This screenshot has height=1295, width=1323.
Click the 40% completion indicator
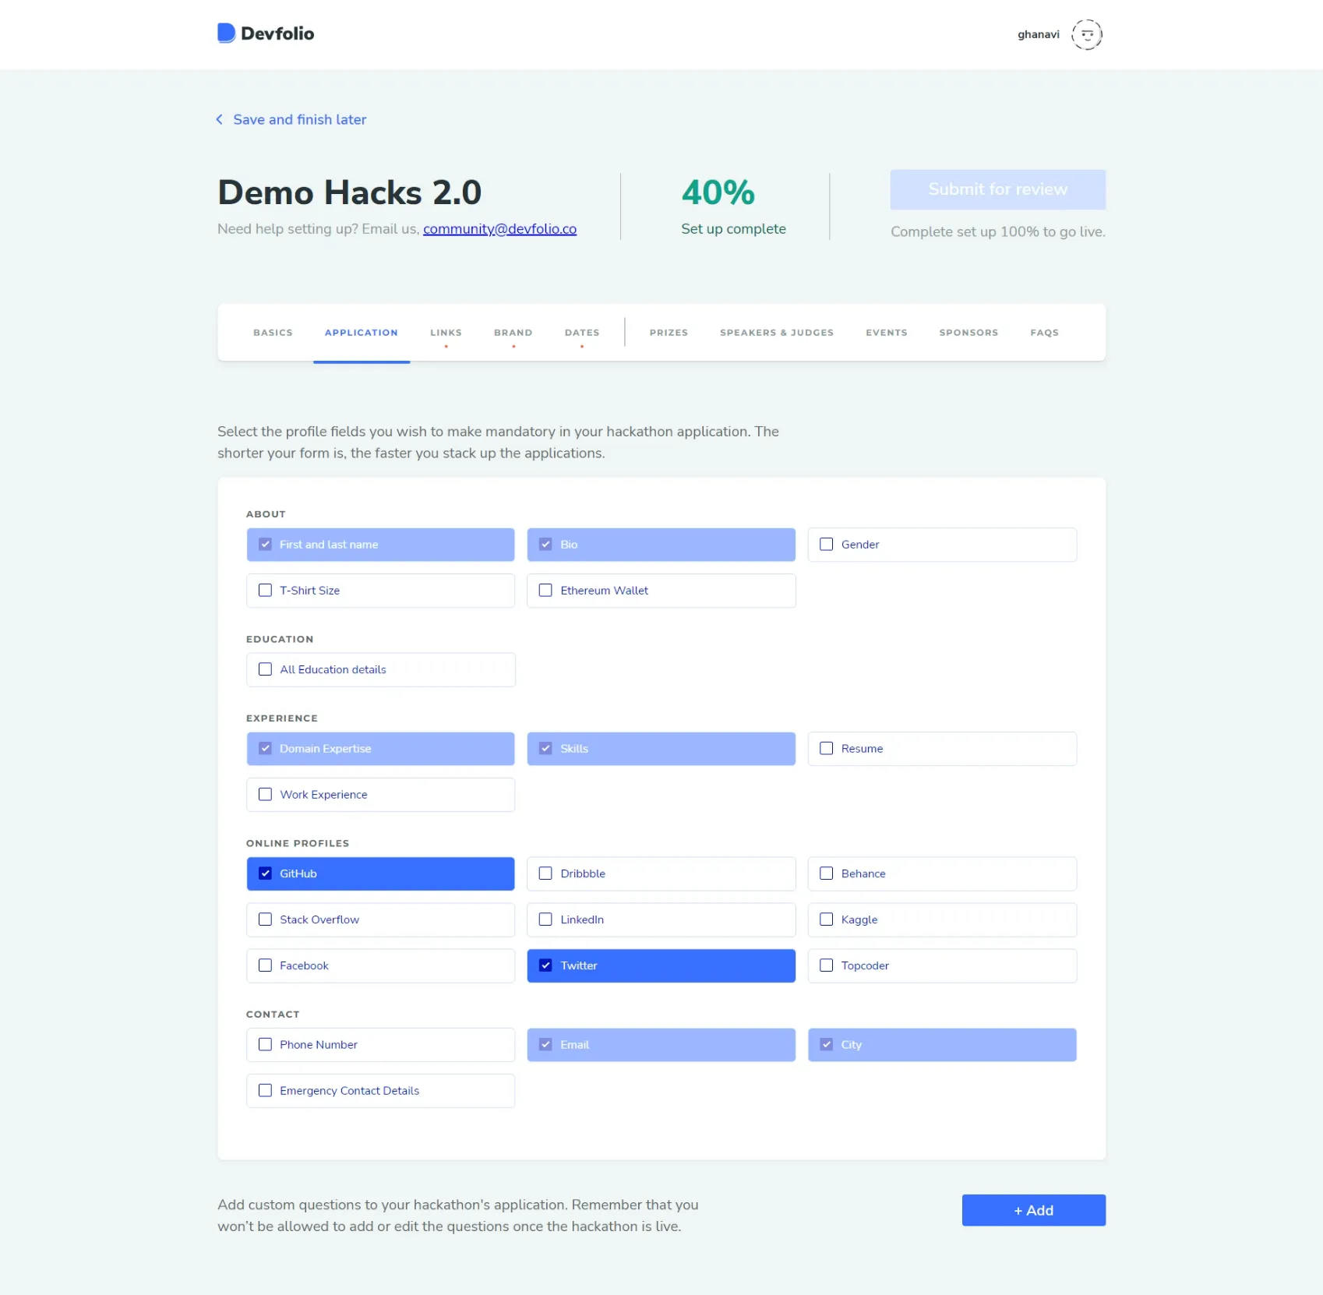click(x=718, y=192)
